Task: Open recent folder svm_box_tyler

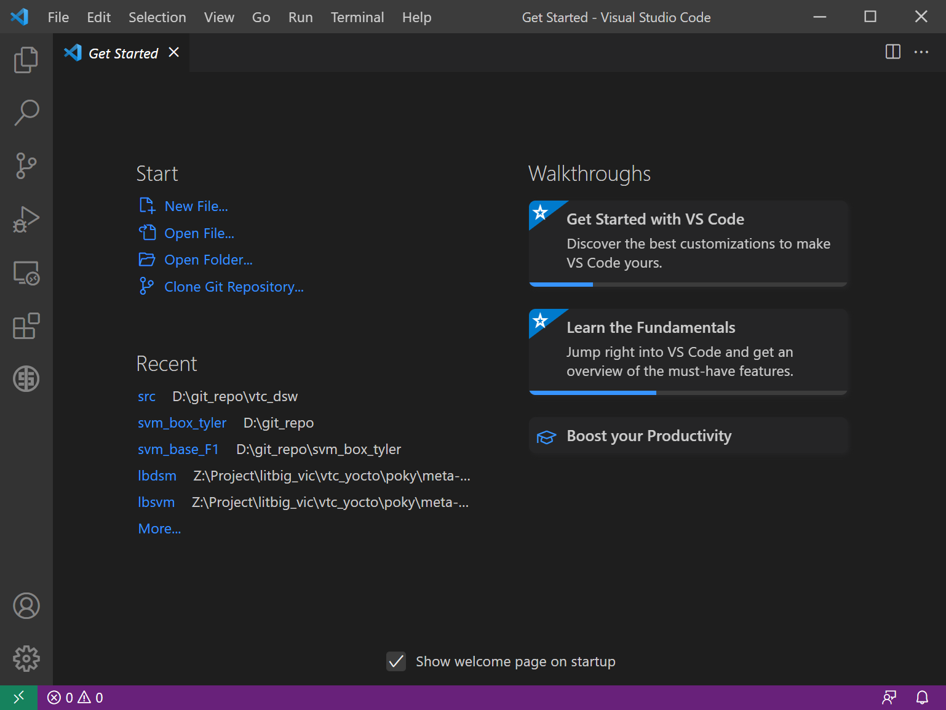Action: 182,423
